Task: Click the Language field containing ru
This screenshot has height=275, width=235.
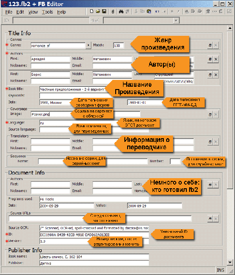Action: coord(94,123)
